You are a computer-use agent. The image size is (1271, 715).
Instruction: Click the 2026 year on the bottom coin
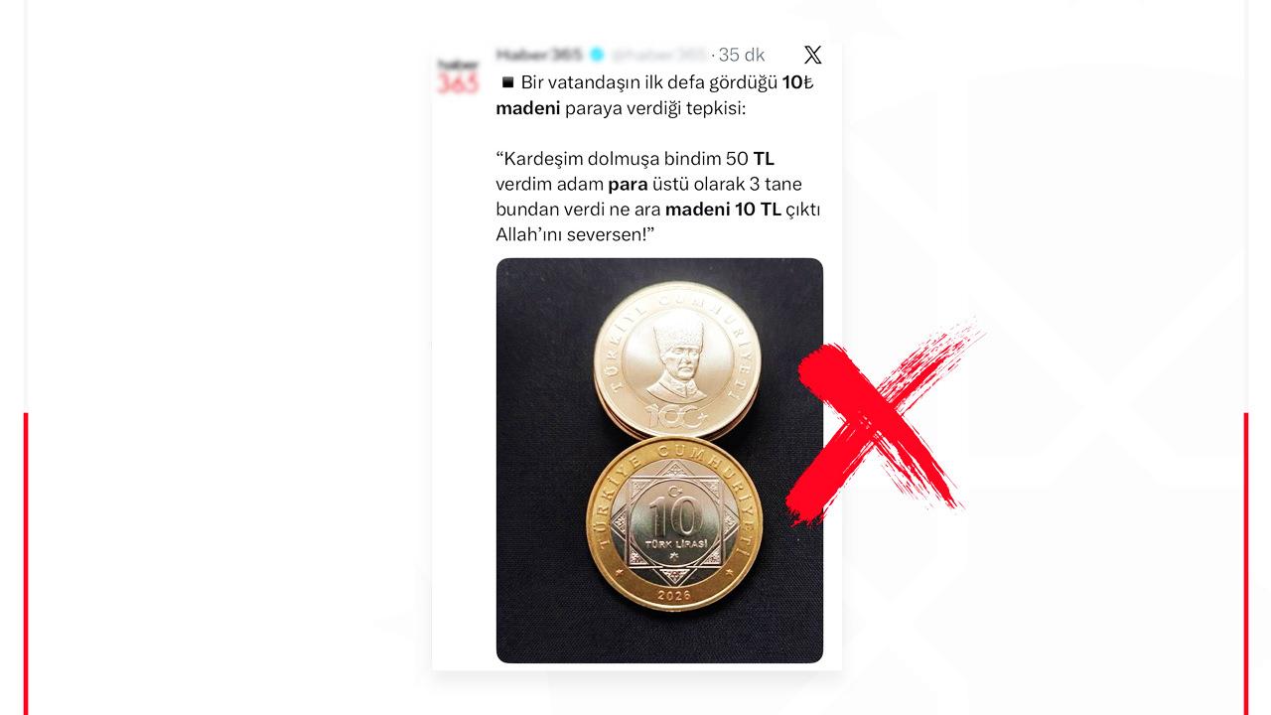click(x=674, y=595)
